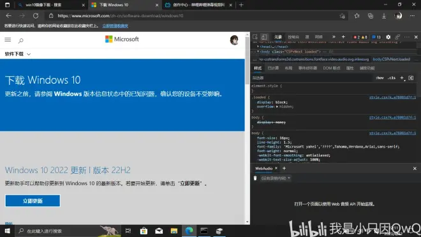
Task: Switch to the Elements tab
Action: tap(278, 37)
